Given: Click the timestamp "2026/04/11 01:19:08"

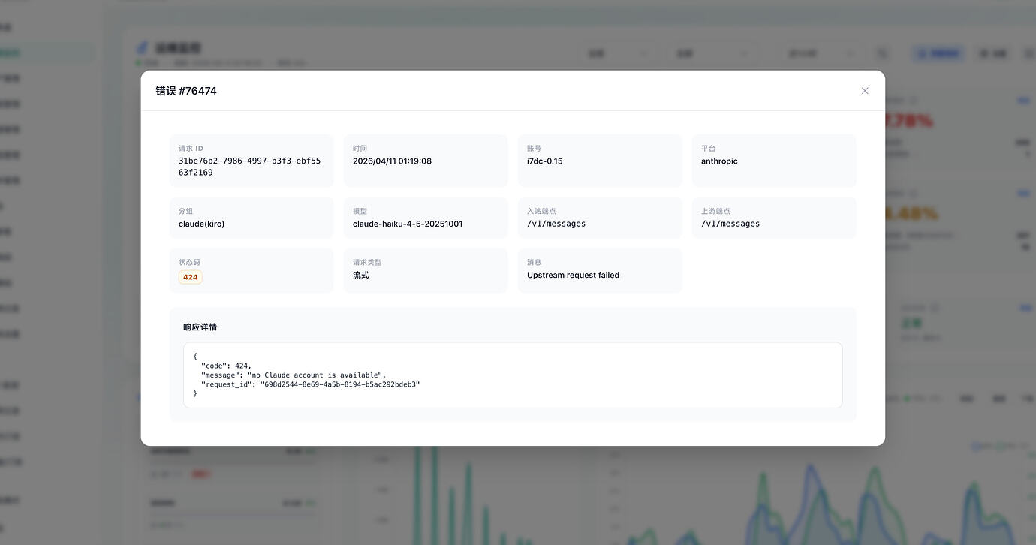Looking at the screenshot, I should [392, 161].
